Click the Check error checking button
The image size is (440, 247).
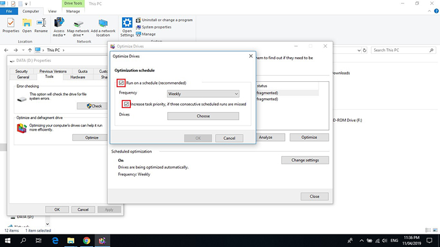click(92, 106)
